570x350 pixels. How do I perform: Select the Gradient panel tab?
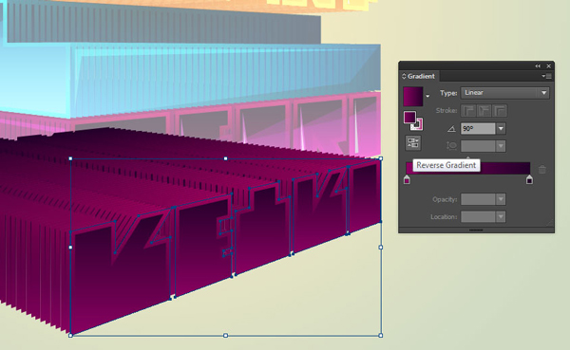[419, 76]
